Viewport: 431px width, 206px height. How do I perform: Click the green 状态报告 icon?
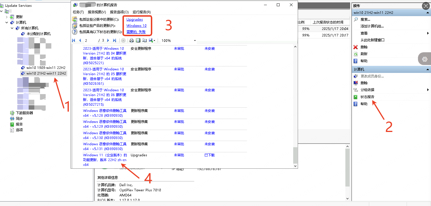(356, 97)
